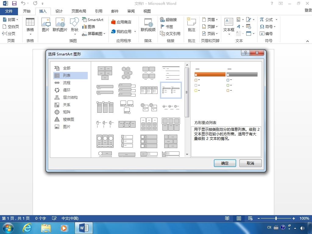Click 确定 to confirm SmartArt choice
This screenshot has width=312, height=234.
click(x=225, y=163)
